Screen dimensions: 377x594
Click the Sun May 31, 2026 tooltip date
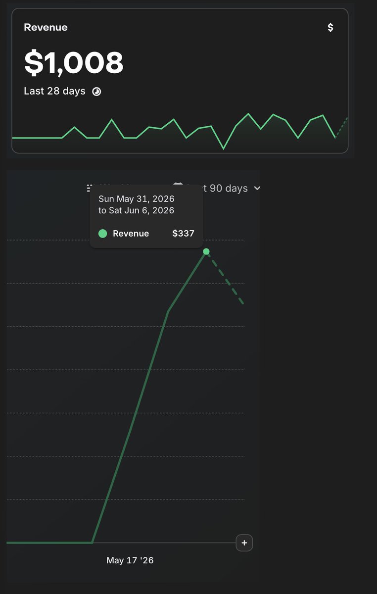(137, 199)
